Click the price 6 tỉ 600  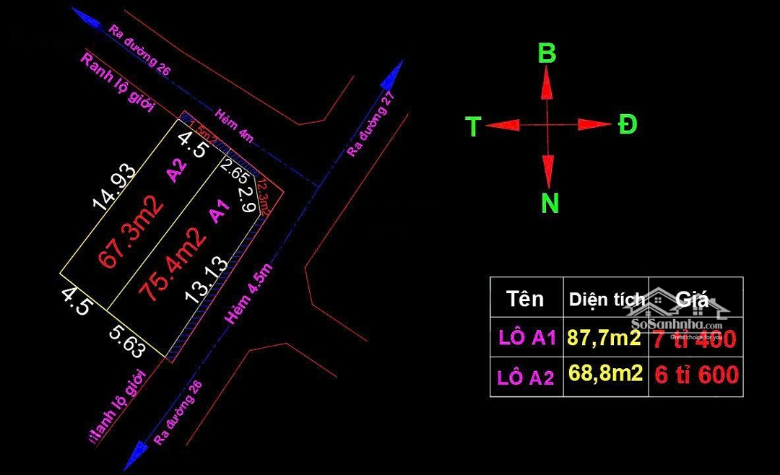696,375
